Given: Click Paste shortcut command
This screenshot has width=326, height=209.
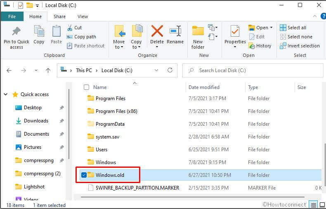Looking at the screenshot, I should [x=85, y=46].
